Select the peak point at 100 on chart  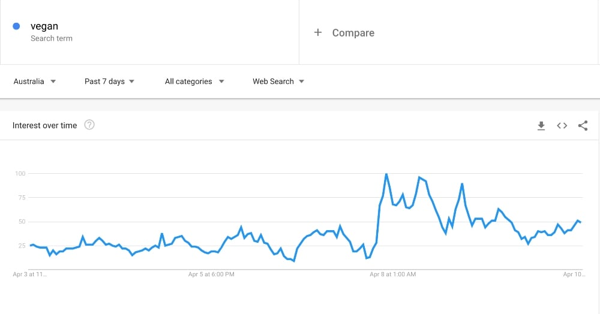click(x=386, y=174)
